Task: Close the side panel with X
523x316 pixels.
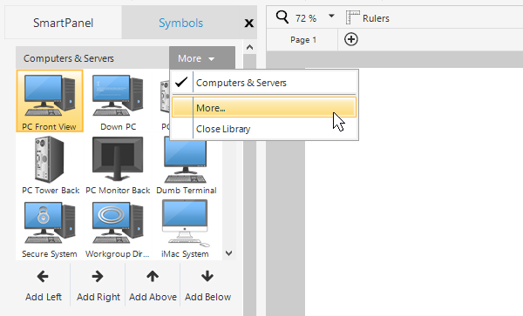Action: pyautogui.click(x=248, y=23)
